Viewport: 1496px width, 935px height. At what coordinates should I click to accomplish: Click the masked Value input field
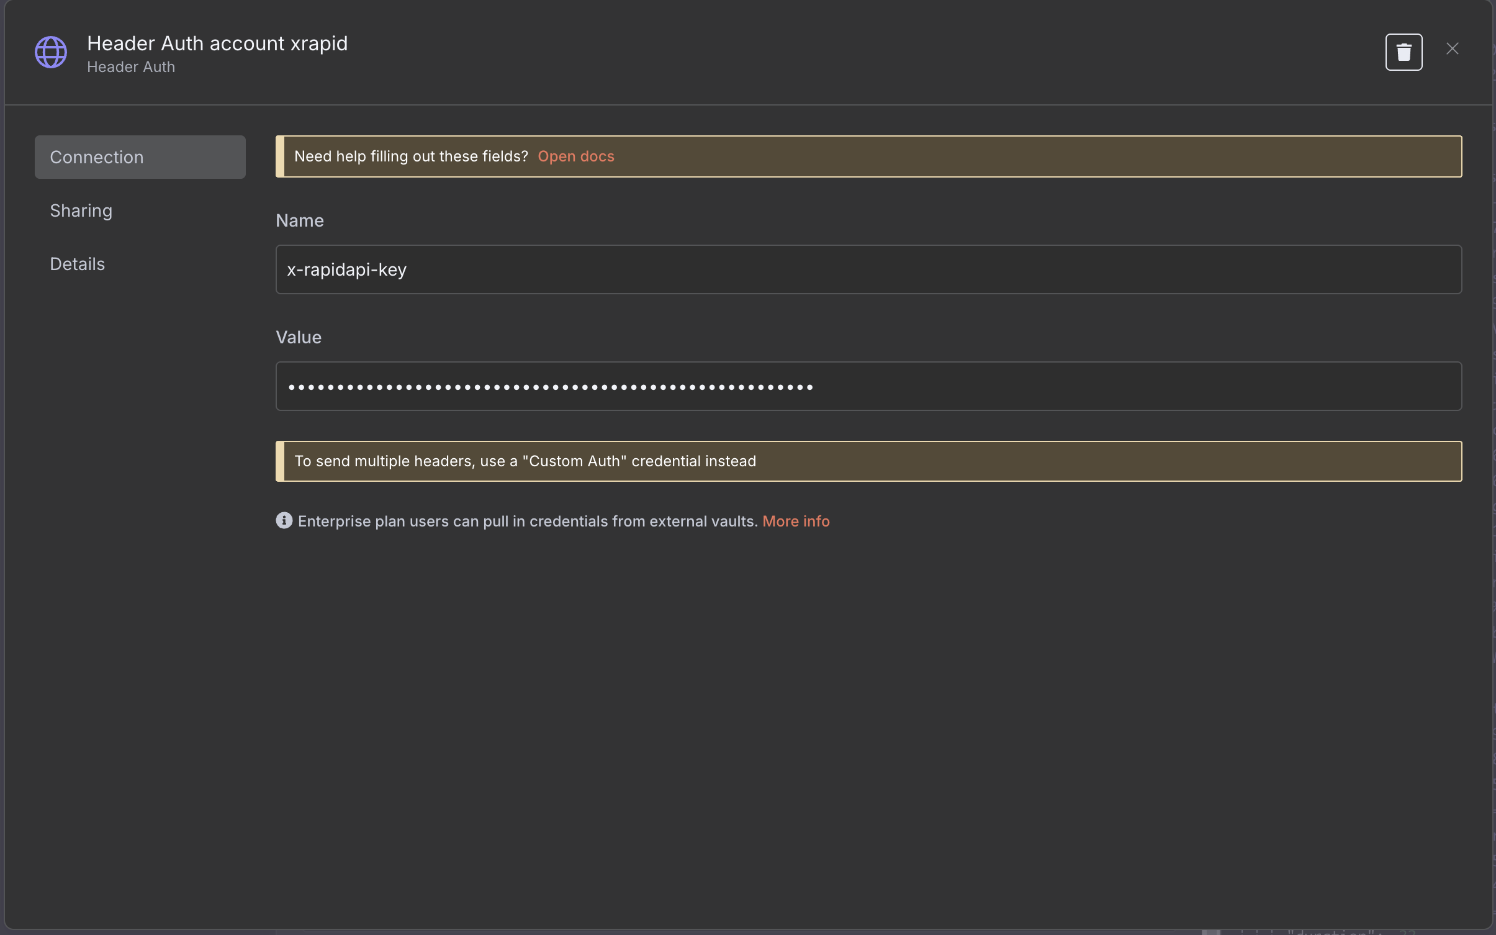pos(868,386)
